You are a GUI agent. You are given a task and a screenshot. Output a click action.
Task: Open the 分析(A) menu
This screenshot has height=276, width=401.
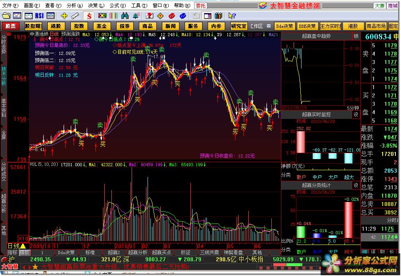(x=75, y=5)
